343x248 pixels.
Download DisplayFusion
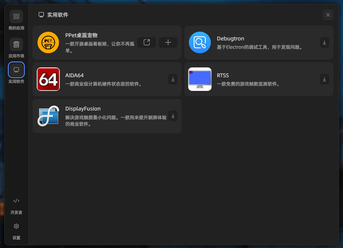173,116
